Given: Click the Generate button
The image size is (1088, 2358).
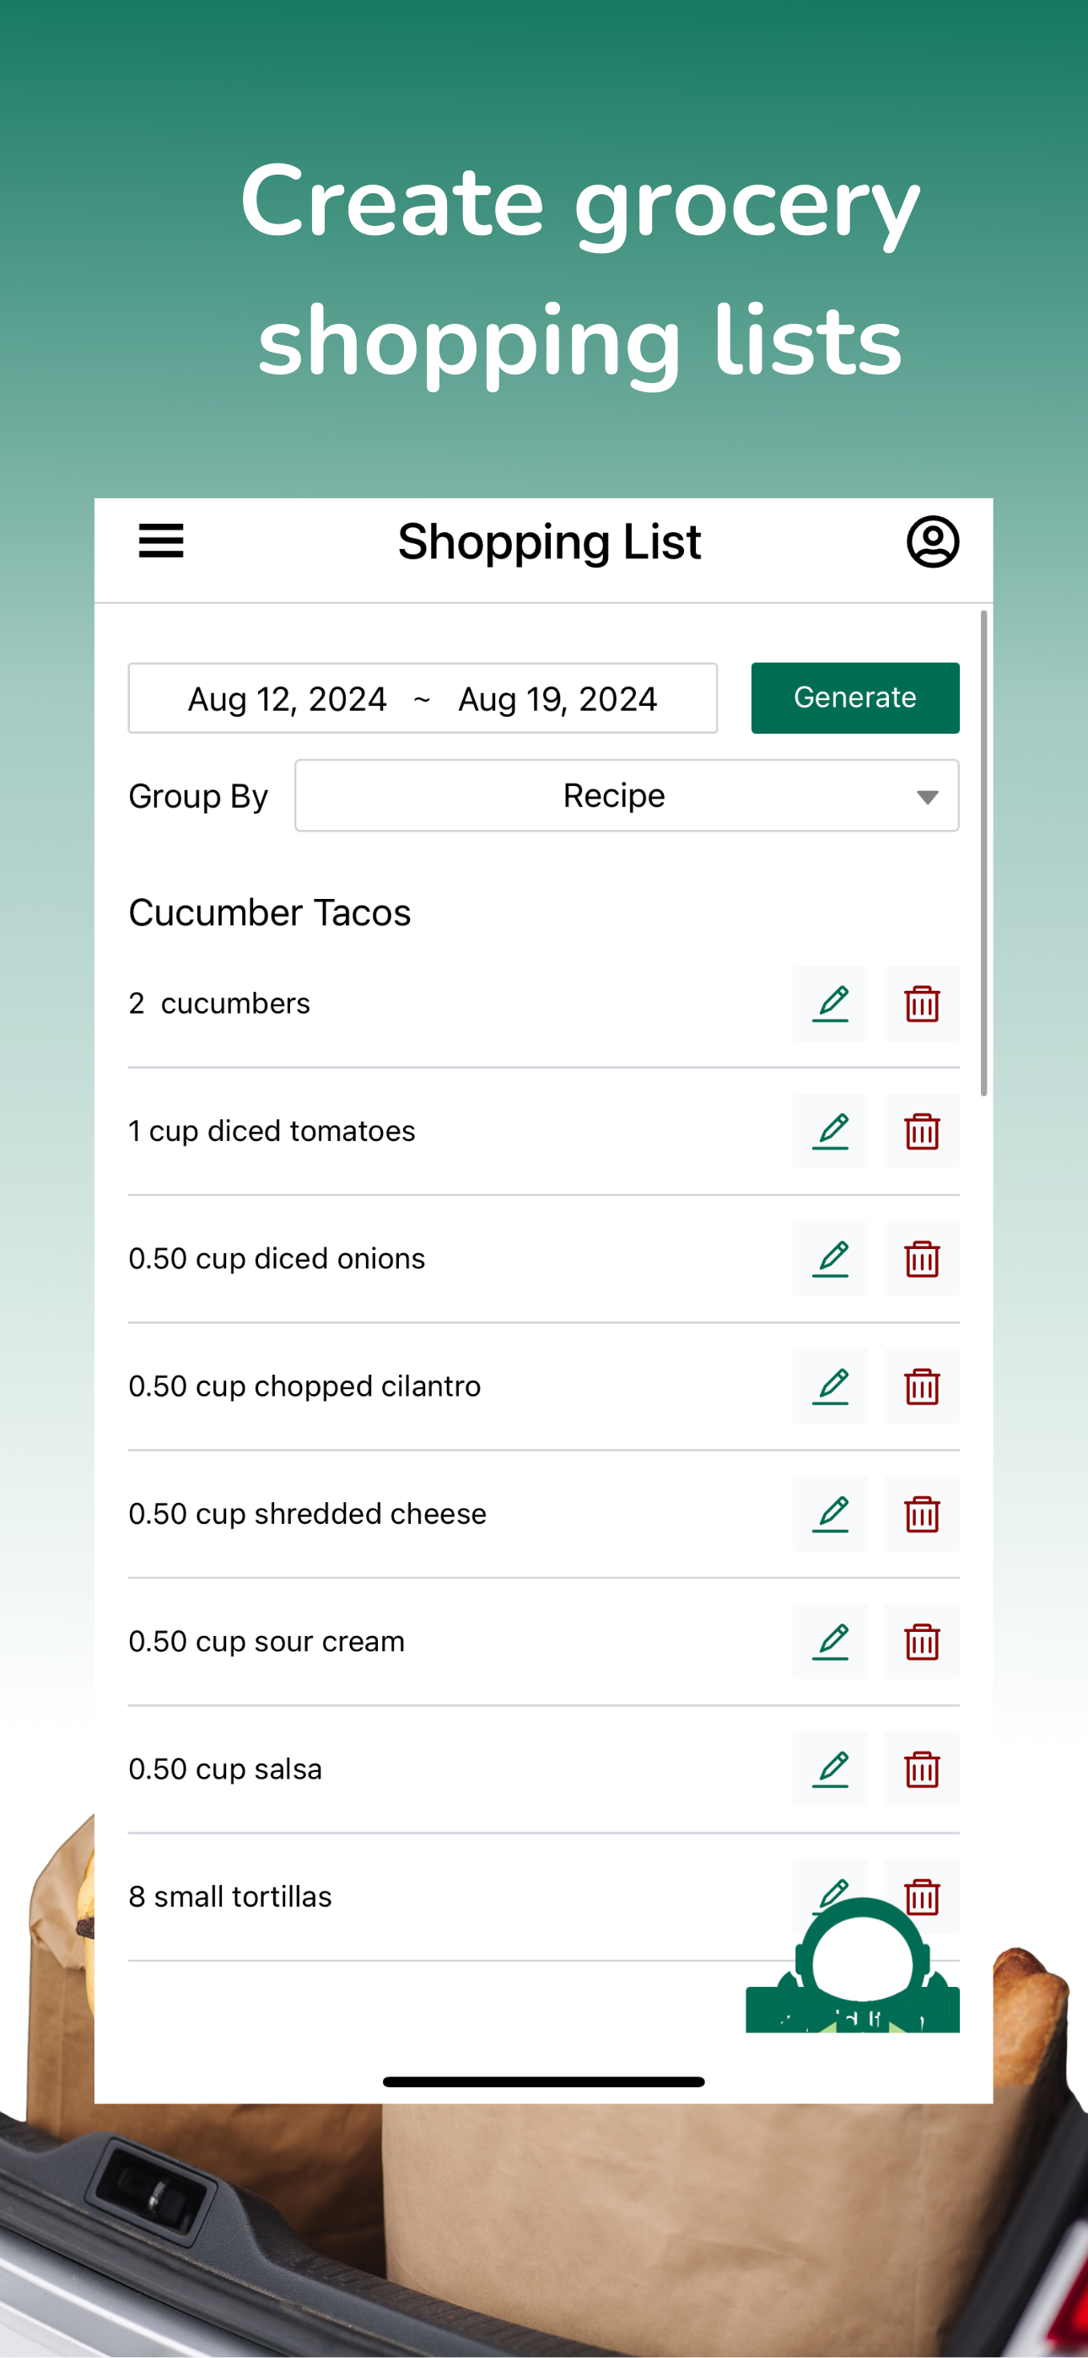Looking at the screenshot, I should pos(854,697).
